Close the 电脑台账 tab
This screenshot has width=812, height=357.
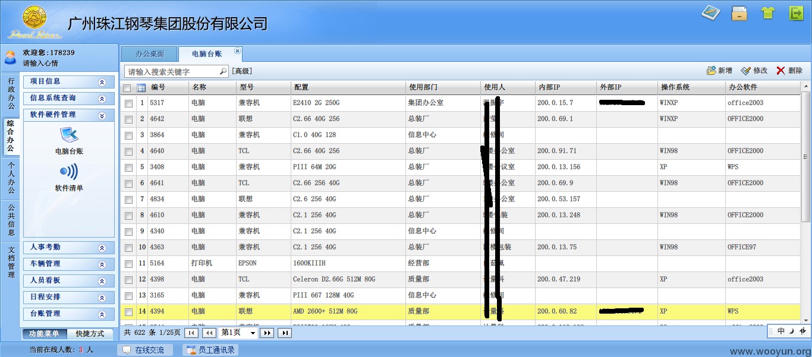237,51
